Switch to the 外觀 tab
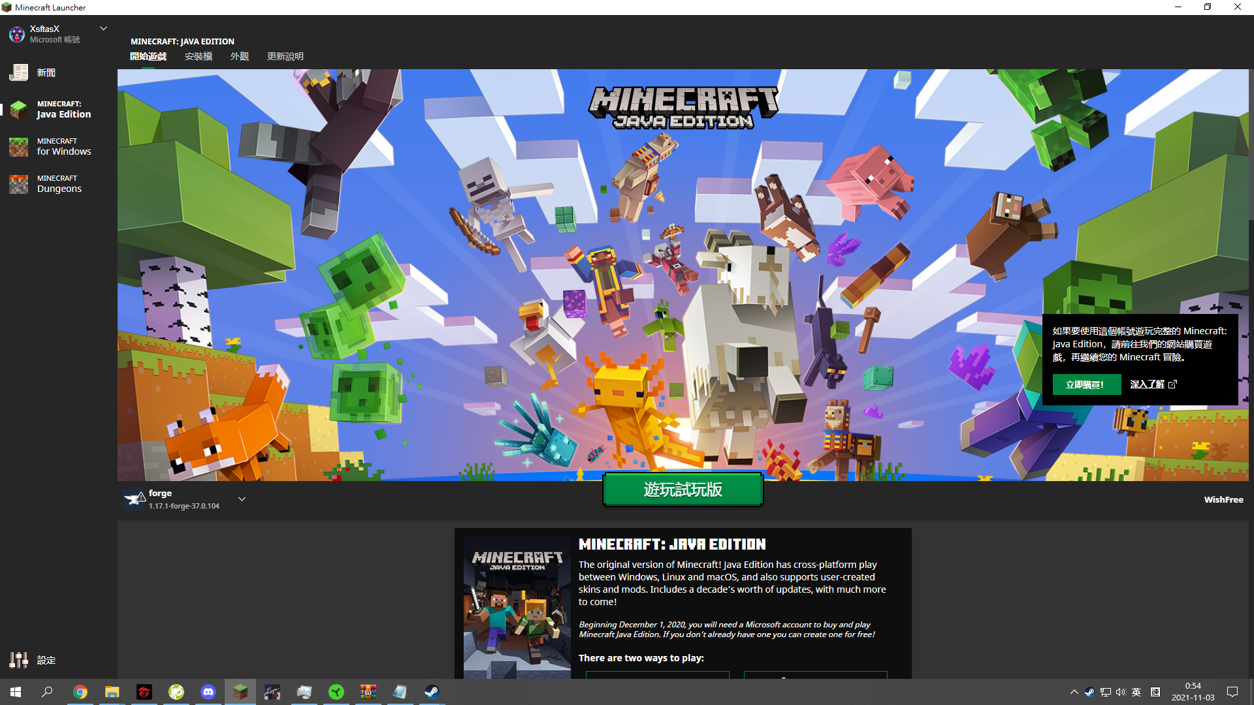Screen dimensions: 1254x705 click(x=239, y=56)
